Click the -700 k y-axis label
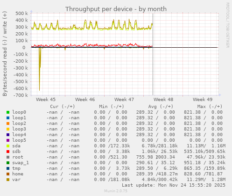This screenshot has height=196, width=232. tap(21, 95)
